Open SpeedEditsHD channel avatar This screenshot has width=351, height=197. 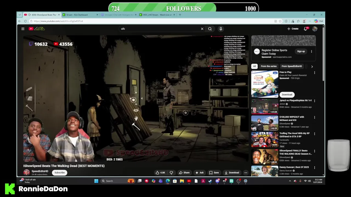pos(27,172)
